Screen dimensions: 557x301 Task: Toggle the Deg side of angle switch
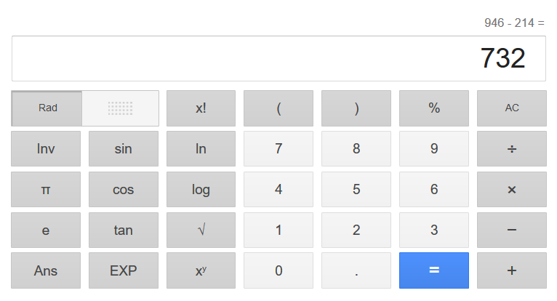pyautogui.click(x=120, y=108)
